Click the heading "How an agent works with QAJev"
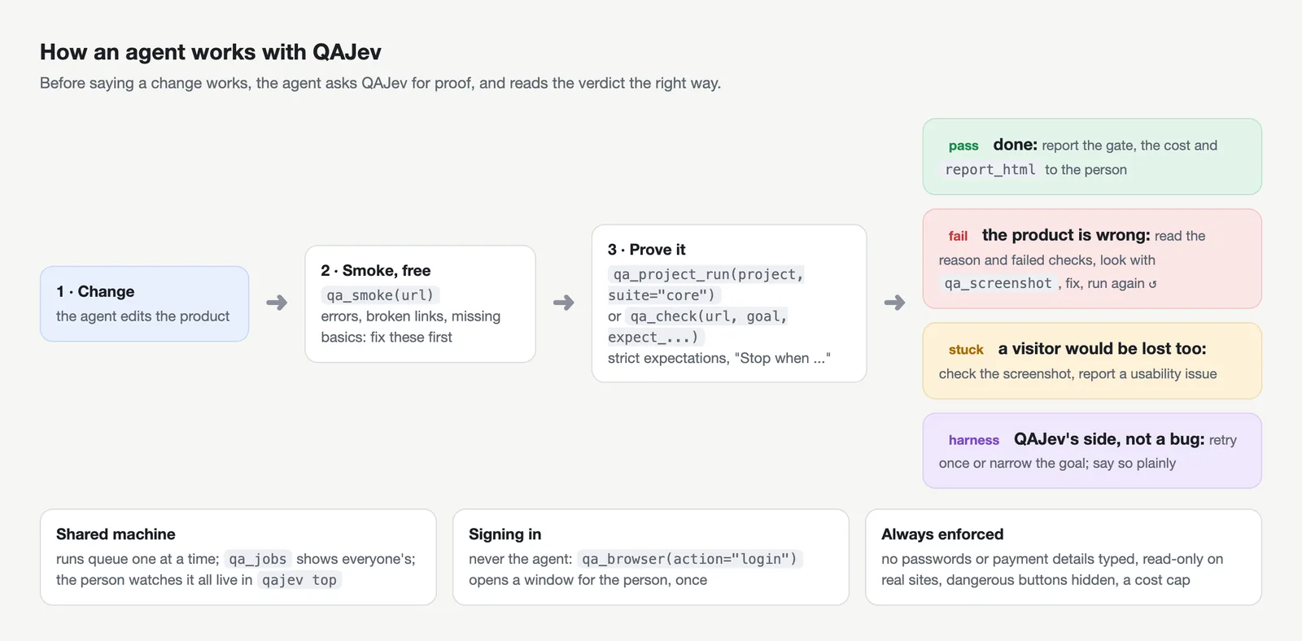 (x=211, y=52)
